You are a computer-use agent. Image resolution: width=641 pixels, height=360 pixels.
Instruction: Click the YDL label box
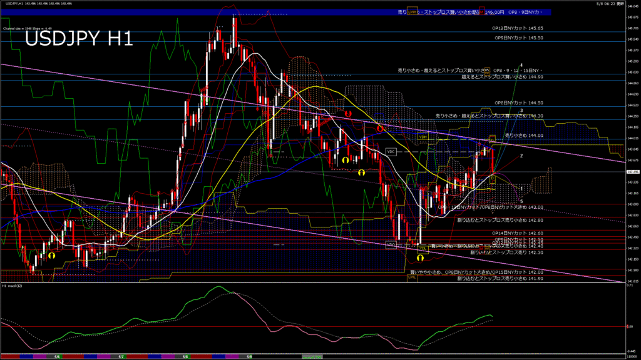point(423,248)
